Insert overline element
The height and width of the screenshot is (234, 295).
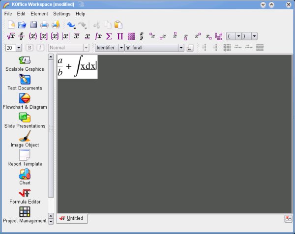click(x=76, y=36)
